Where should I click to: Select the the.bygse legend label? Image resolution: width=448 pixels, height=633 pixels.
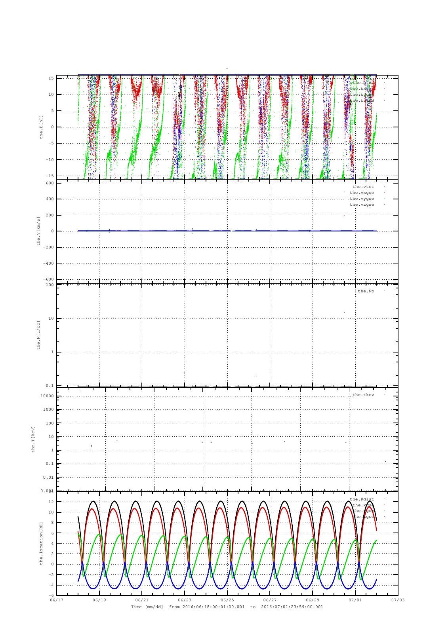pos(362,95)
